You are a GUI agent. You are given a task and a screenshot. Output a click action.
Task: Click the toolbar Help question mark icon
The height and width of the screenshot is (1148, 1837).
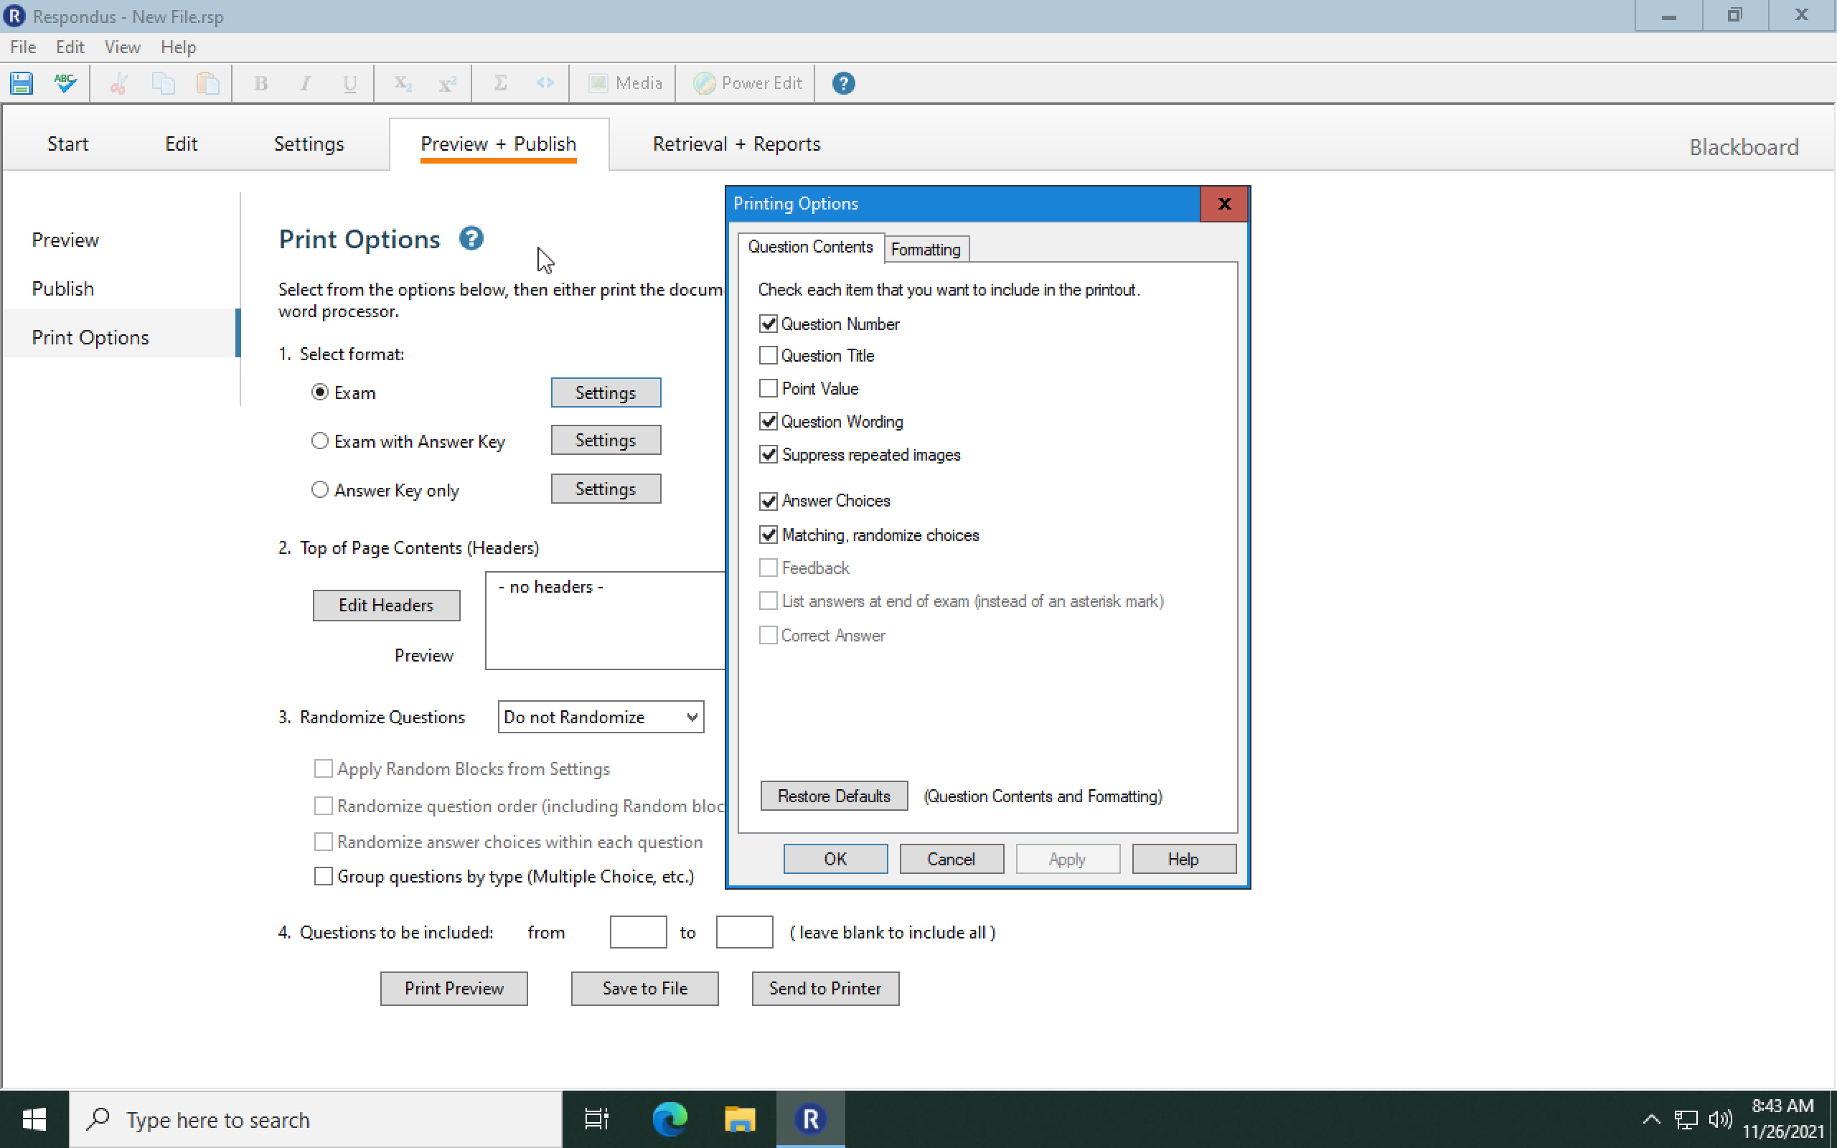point(843,83)
